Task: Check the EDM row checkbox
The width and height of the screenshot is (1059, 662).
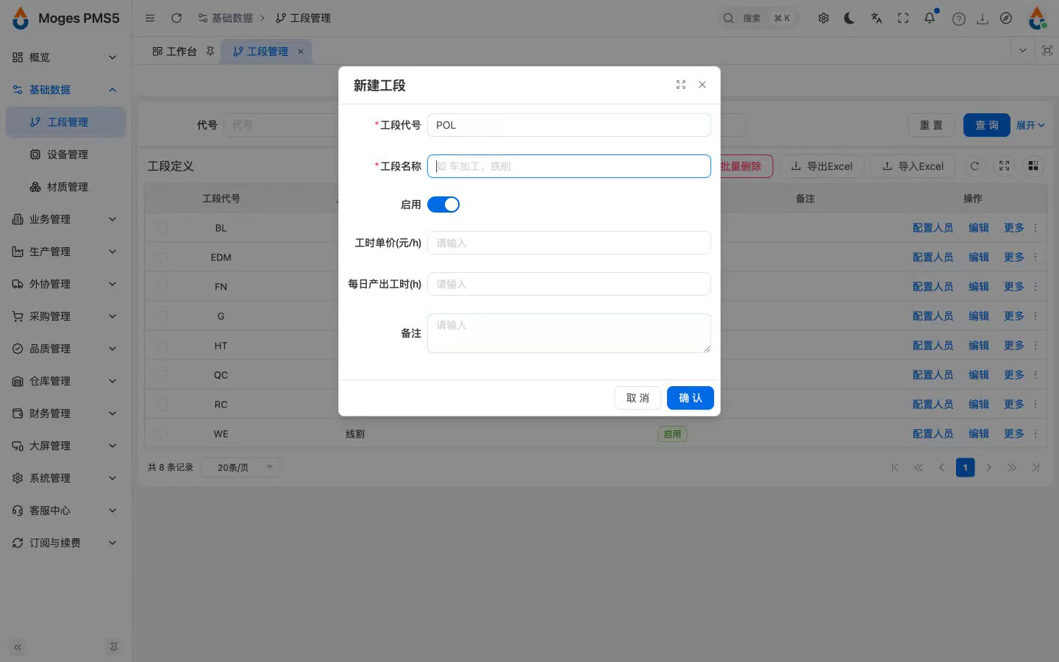Action: click(x=163, y=257)
